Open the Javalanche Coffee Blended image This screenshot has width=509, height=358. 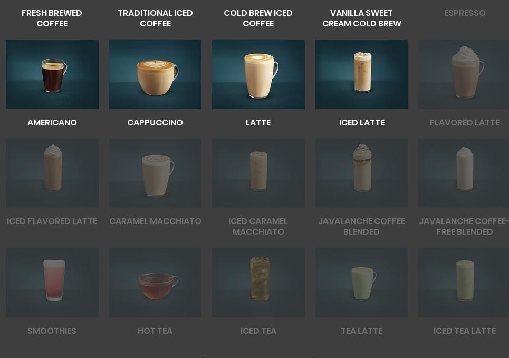pyautogui.click(x=361, y=173)
